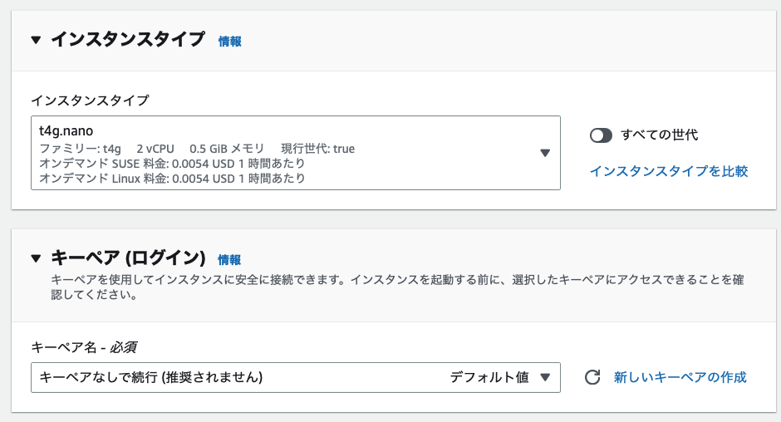The image size is (781, 422).
Task: Open 情報 link beside キーペア (ログイン)
Action: pyautogui.click(x=229, y=259)
